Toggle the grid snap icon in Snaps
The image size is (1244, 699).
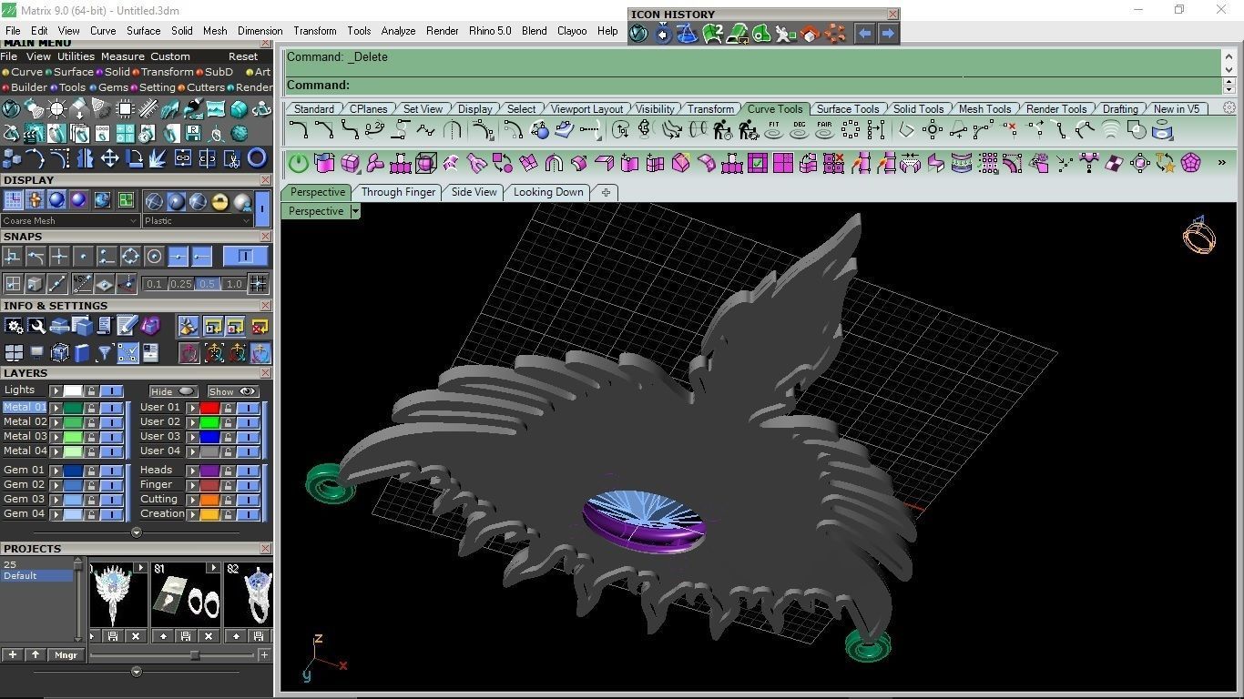(x=258, y=283)
